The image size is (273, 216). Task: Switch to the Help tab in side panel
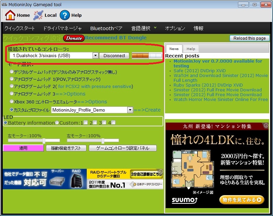point(191,49)
